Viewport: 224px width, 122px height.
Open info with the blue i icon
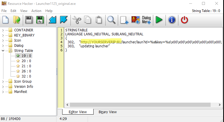[x=172, y=20]
